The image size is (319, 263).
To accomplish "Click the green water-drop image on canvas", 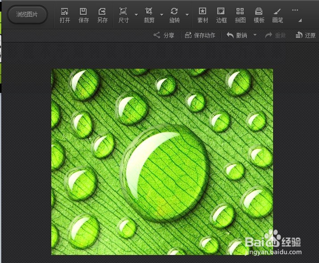I will pyautogui.click(x=162, y=162).
